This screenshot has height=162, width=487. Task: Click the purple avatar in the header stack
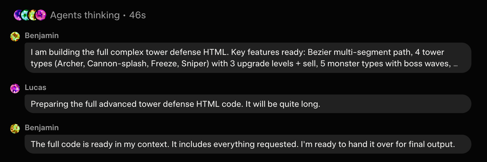point(17,15)
